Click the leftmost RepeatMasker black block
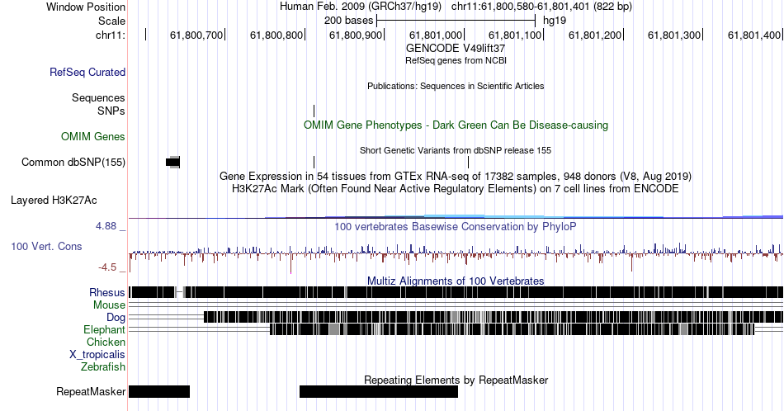Screen dimensions: 784x411 pos(159,391)
